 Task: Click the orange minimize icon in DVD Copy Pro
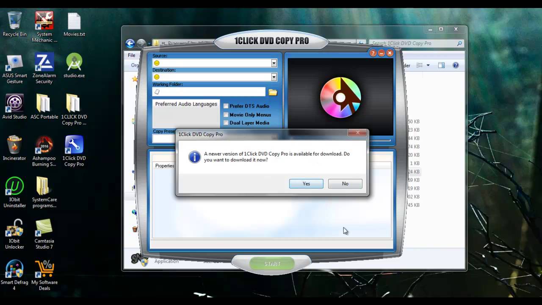click(x=382, y=53)
